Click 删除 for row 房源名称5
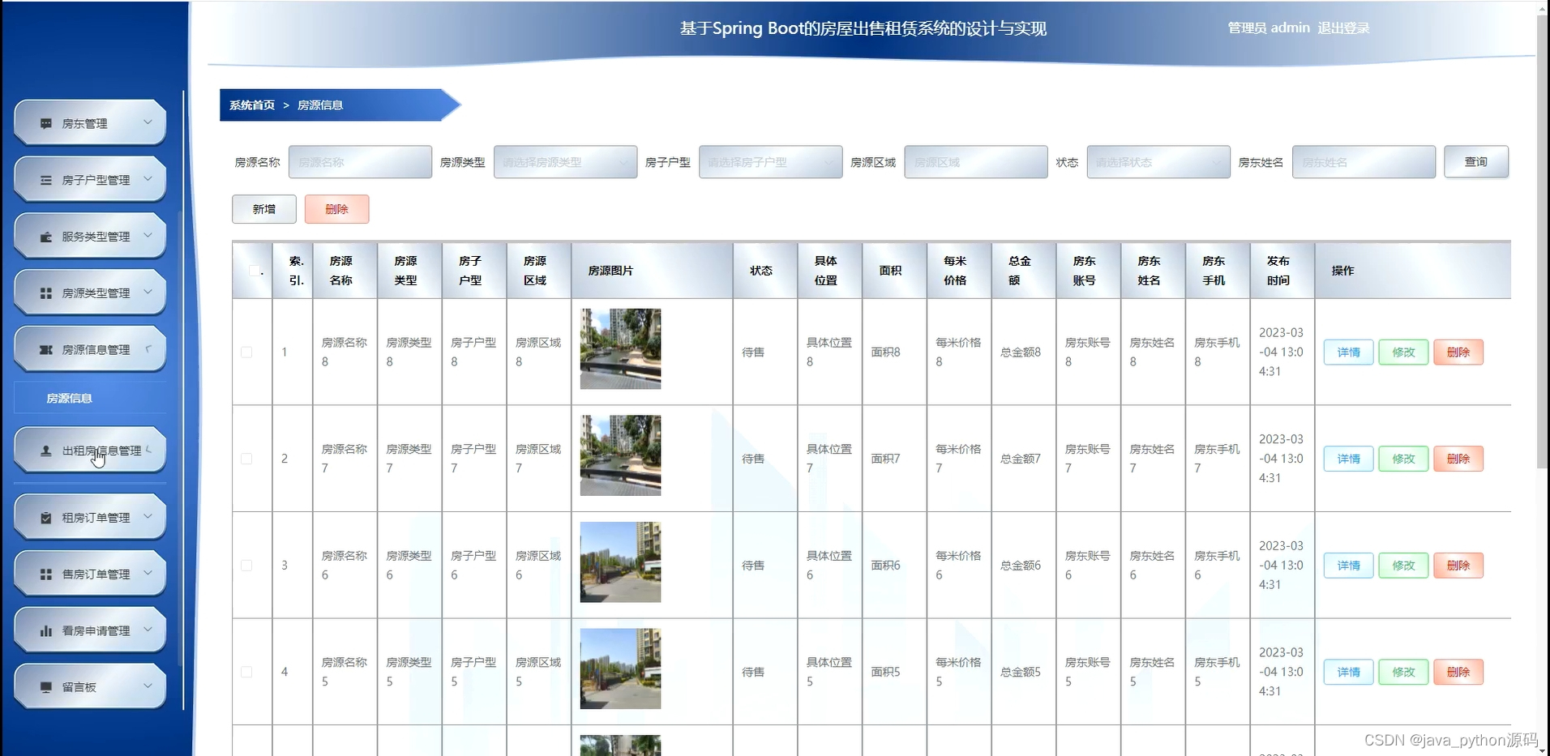 (1458, 672)
